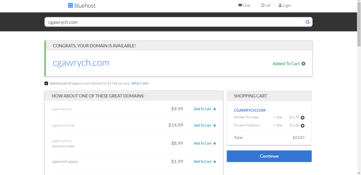Click the search magnifier icon
The image size is (361, 175).
coord(307,22)
